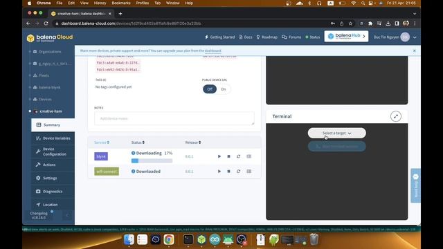Sort the table by Status column
The height and width of the screenshot is (249, 443).
(x=138, y=142)
